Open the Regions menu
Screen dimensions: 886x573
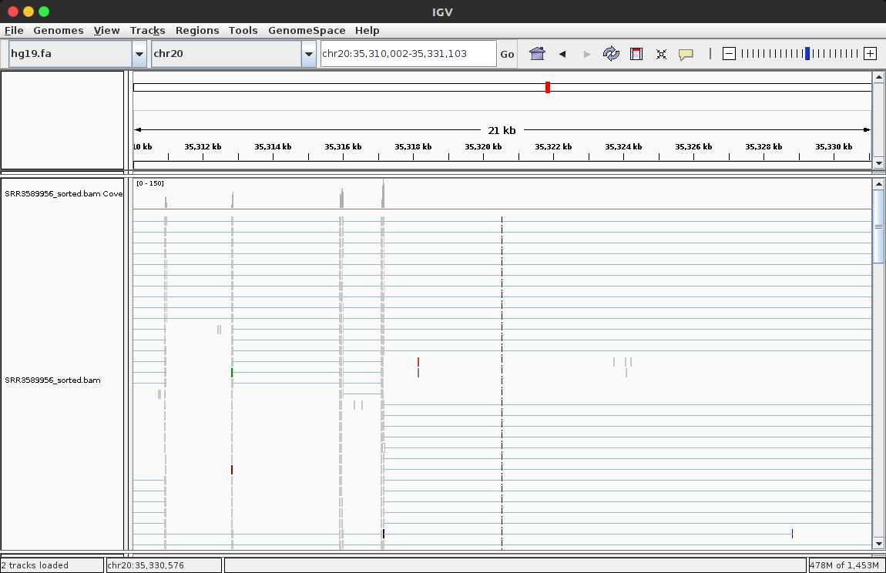(x=197, y=31)
